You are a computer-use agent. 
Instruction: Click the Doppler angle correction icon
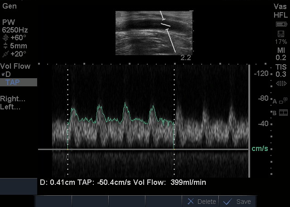5,38
